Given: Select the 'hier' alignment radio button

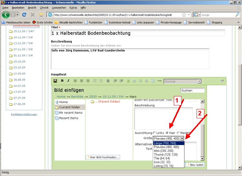Looking at the screenshot, I should coord(167,133).
